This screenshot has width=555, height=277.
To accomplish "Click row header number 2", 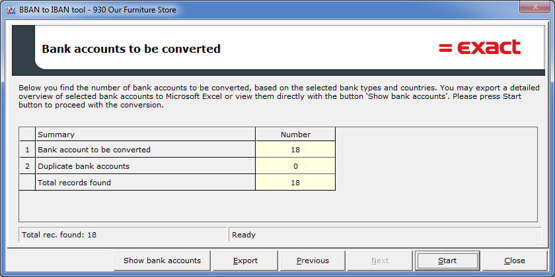I will point(27,166).
